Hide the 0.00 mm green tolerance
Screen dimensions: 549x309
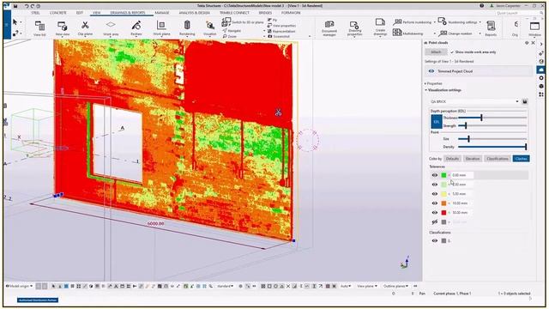point(435,175)
